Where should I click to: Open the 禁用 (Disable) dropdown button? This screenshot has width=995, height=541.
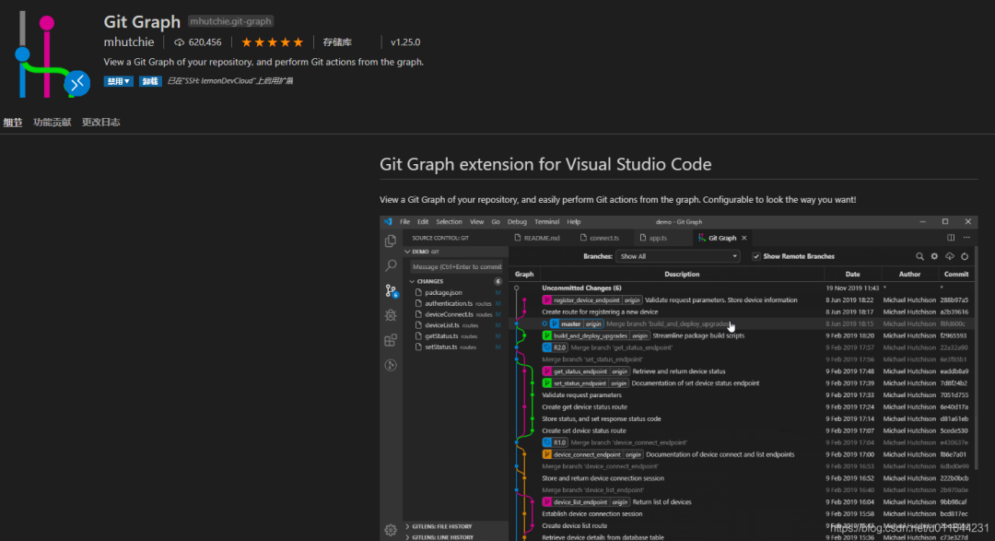[119, 81]
